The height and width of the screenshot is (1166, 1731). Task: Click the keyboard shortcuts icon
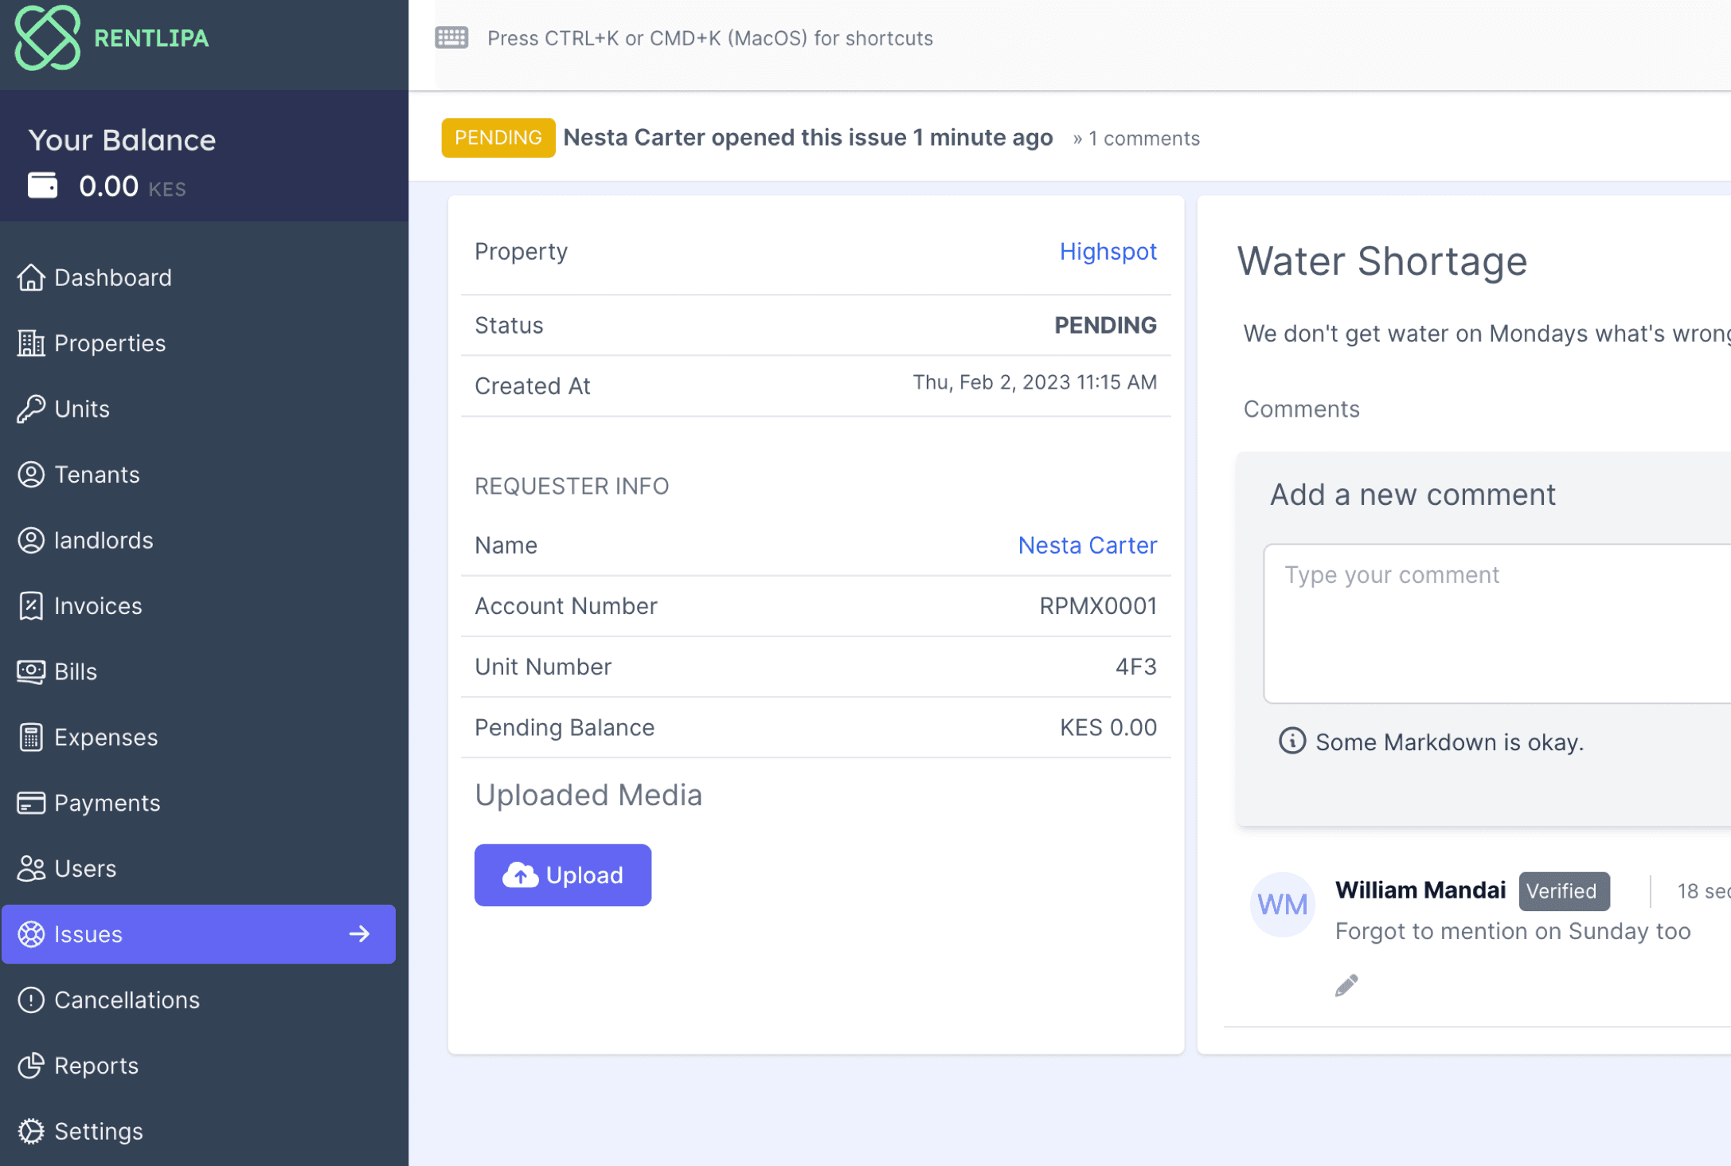click(451, 37)
